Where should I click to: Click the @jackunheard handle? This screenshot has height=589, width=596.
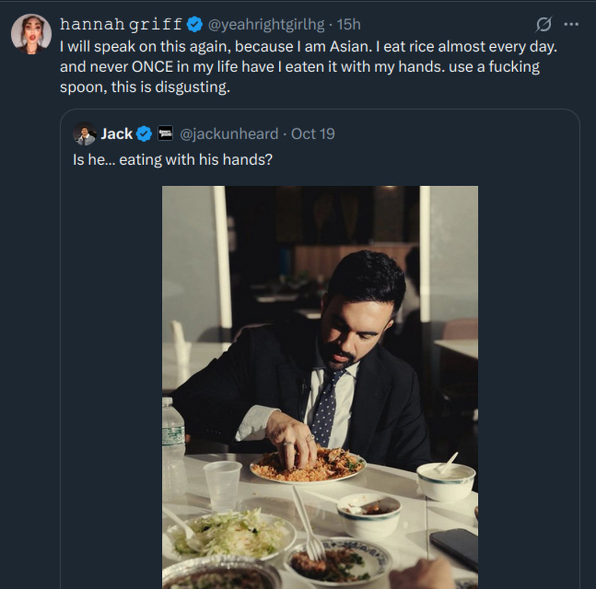click(229, 134)
